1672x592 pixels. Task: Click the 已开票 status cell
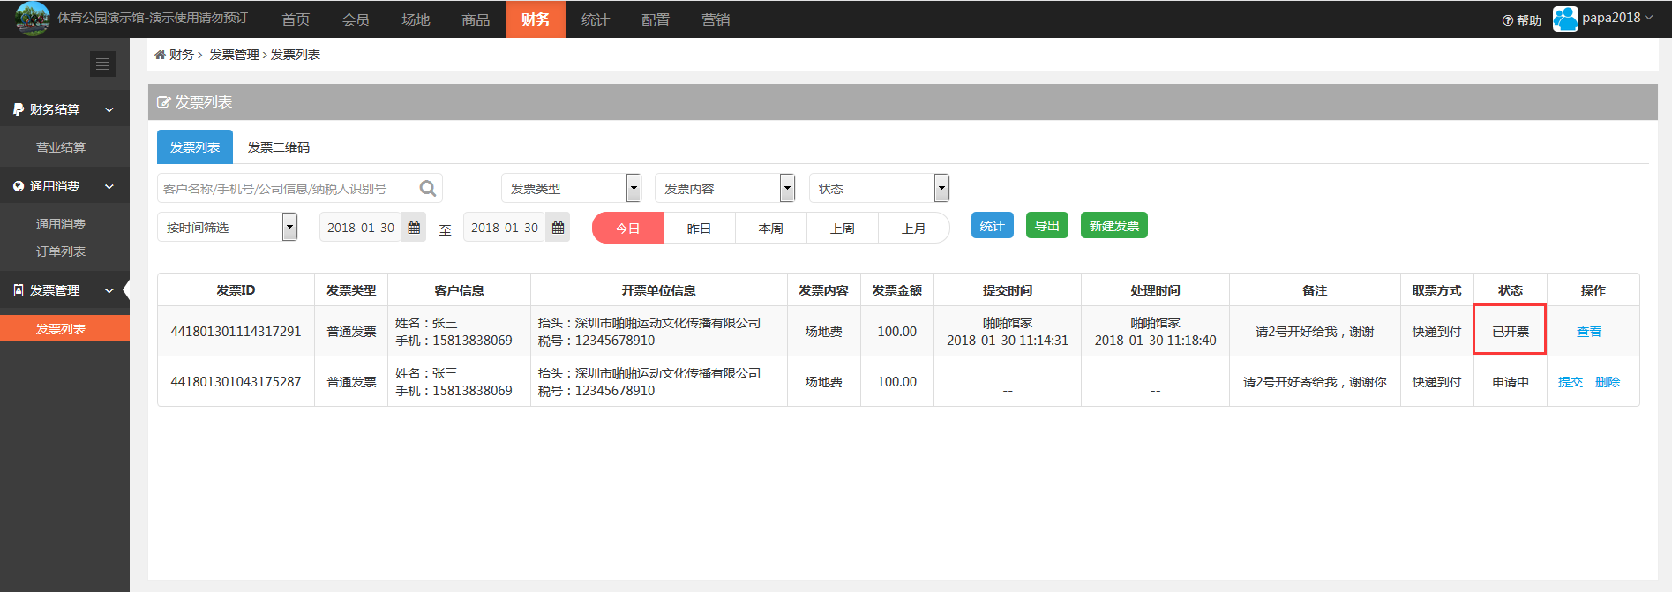(1510, 332)
